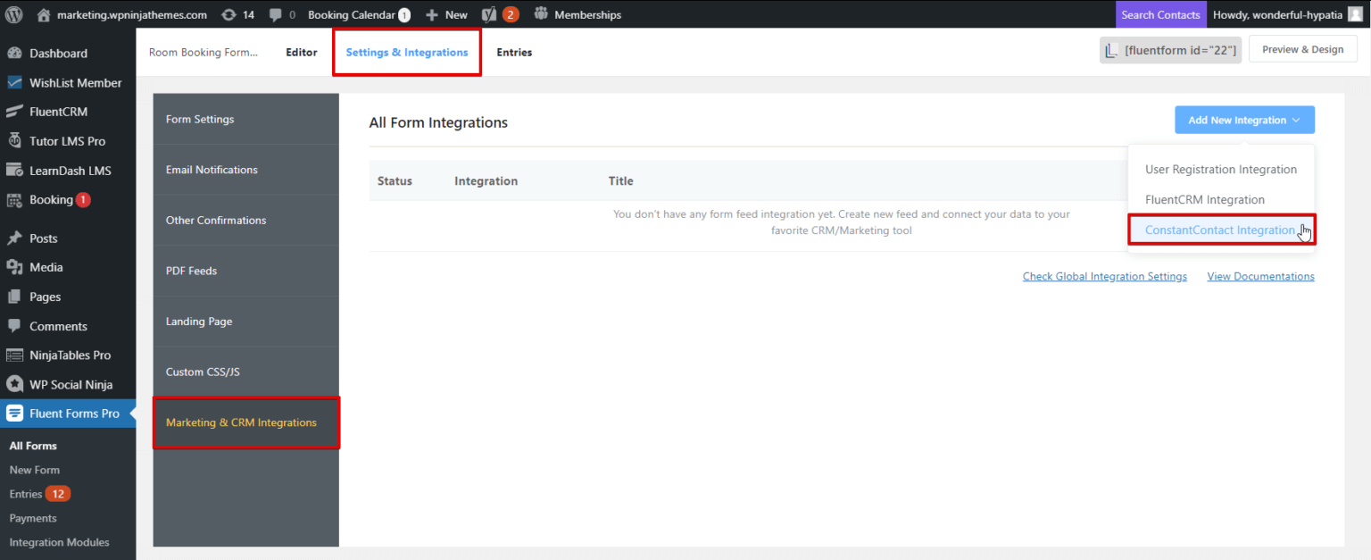This screenshot has width=1371, height=560.
Task: Open the Add New Integration dropdown
Action: click(1244, 119)
